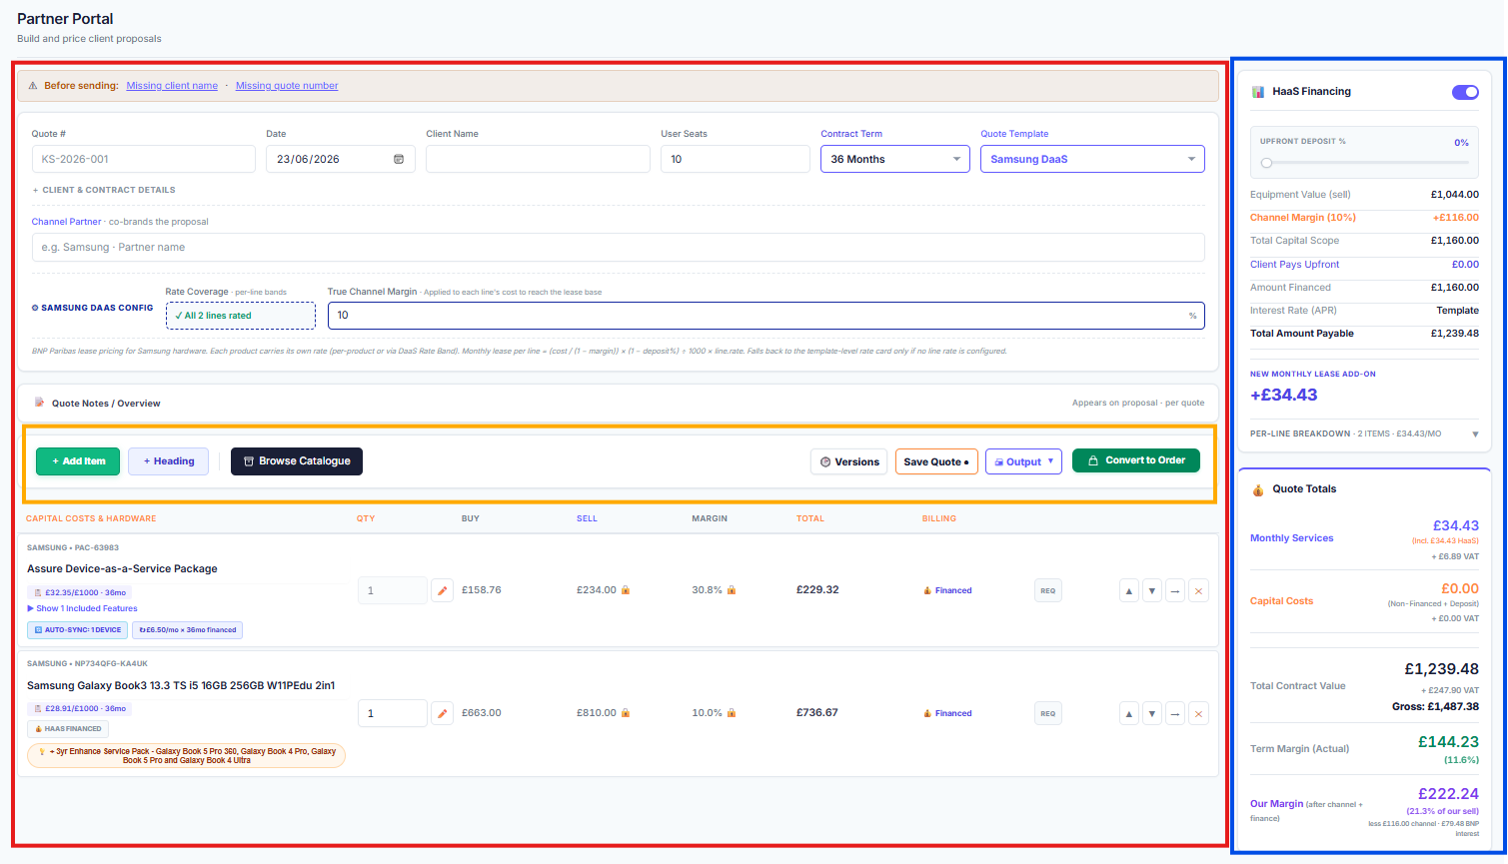This screenshot has height=864, width=1508.
Task: Delete the Assure Device-as-a-Service Package line
Action: [1199, 590]
